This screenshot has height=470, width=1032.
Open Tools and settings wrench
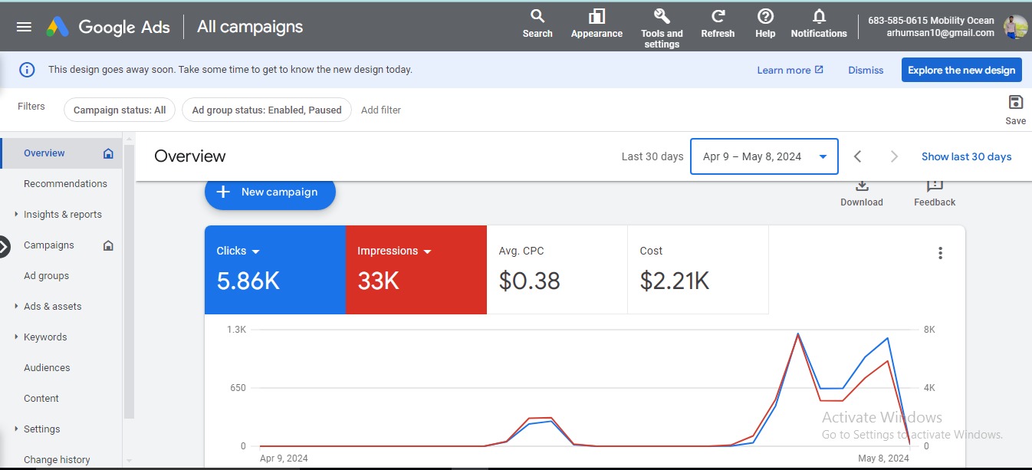coord(662,17)
